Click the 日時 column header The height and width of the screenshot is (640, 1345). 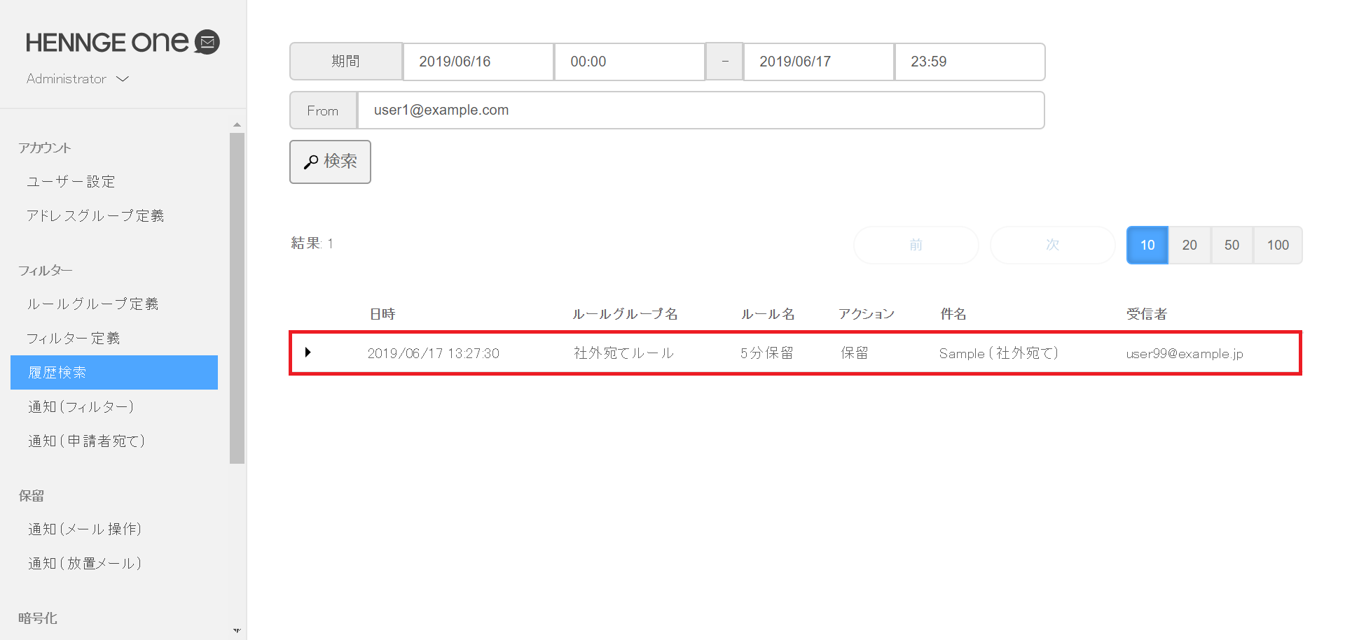tap(382, 314)
